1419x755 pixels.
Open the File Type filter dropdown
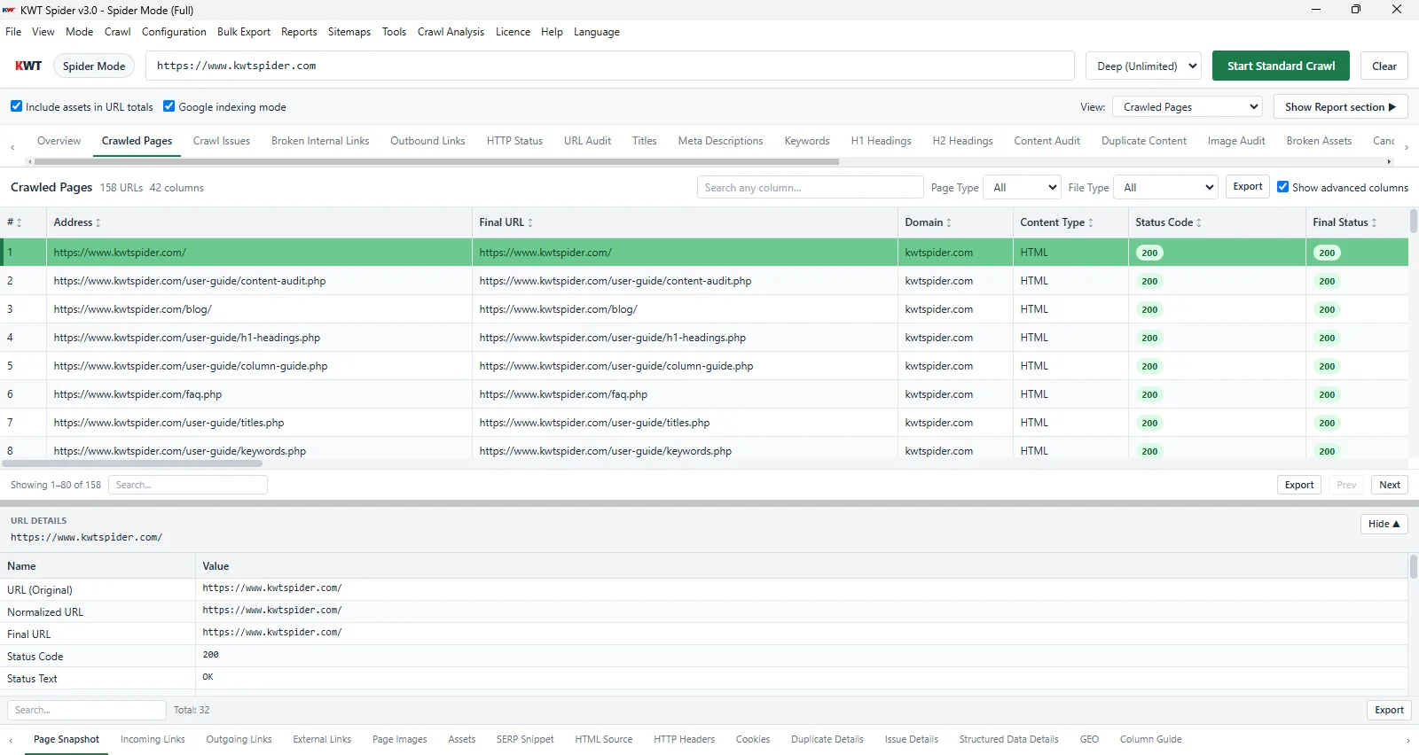click(1165, 187)
